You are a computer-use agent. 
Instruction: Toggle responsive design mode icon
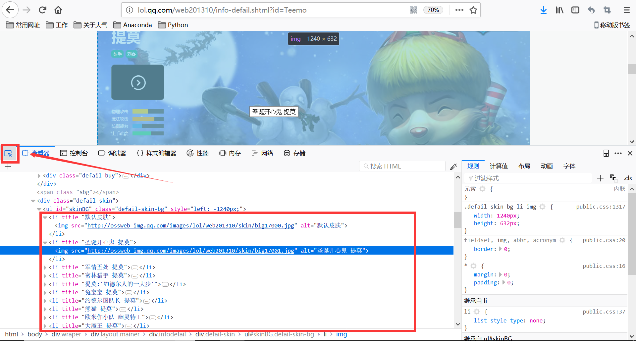click(x=606, y=153)
